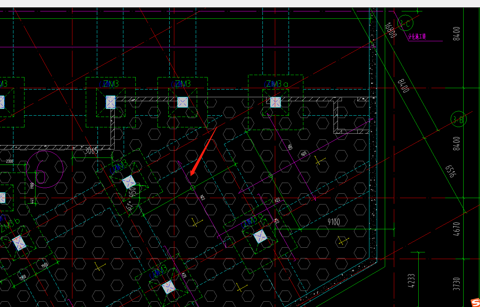480x307 pixels.
Task: Select the 3-C grid axis bubble
Action: pos(405,23)
